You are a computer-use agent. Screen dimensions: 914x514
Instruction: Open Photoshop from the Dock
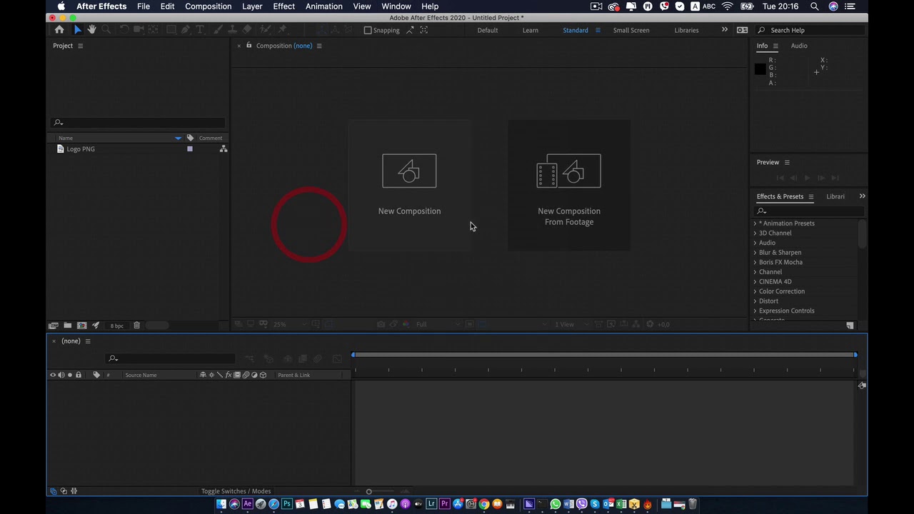click(287, 504)
